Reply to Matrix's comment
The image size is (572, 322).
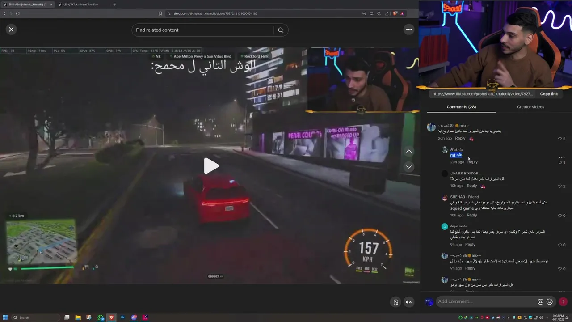point(472,162)
